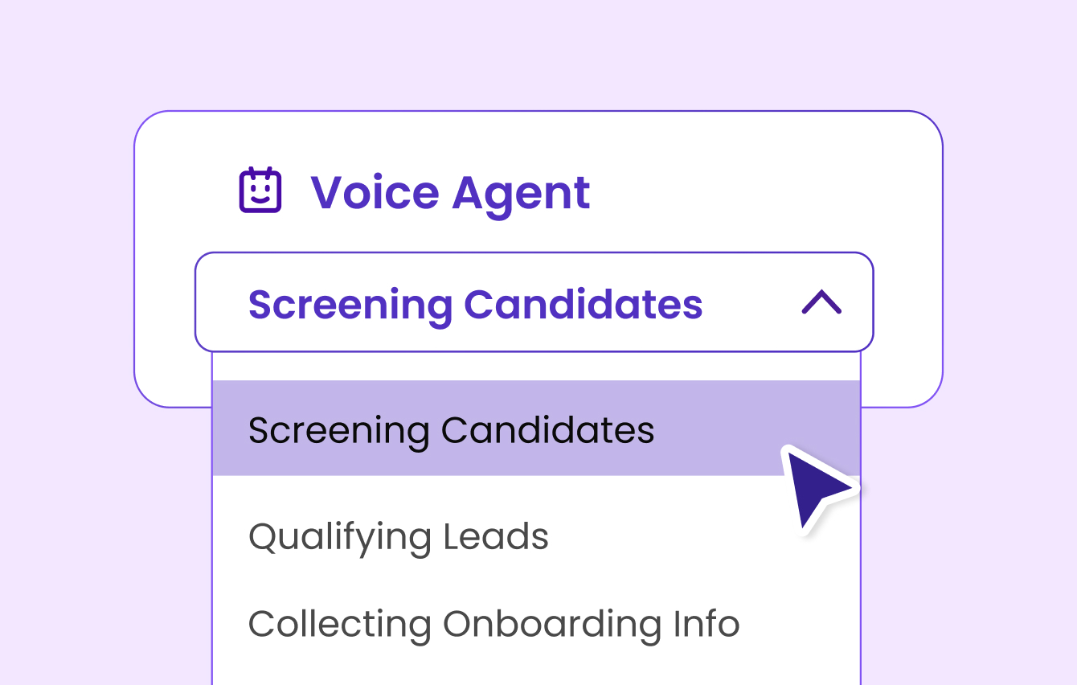Choose 'Qualifying Leads' from the menu

pyautogui.click(x=399, y=536)
